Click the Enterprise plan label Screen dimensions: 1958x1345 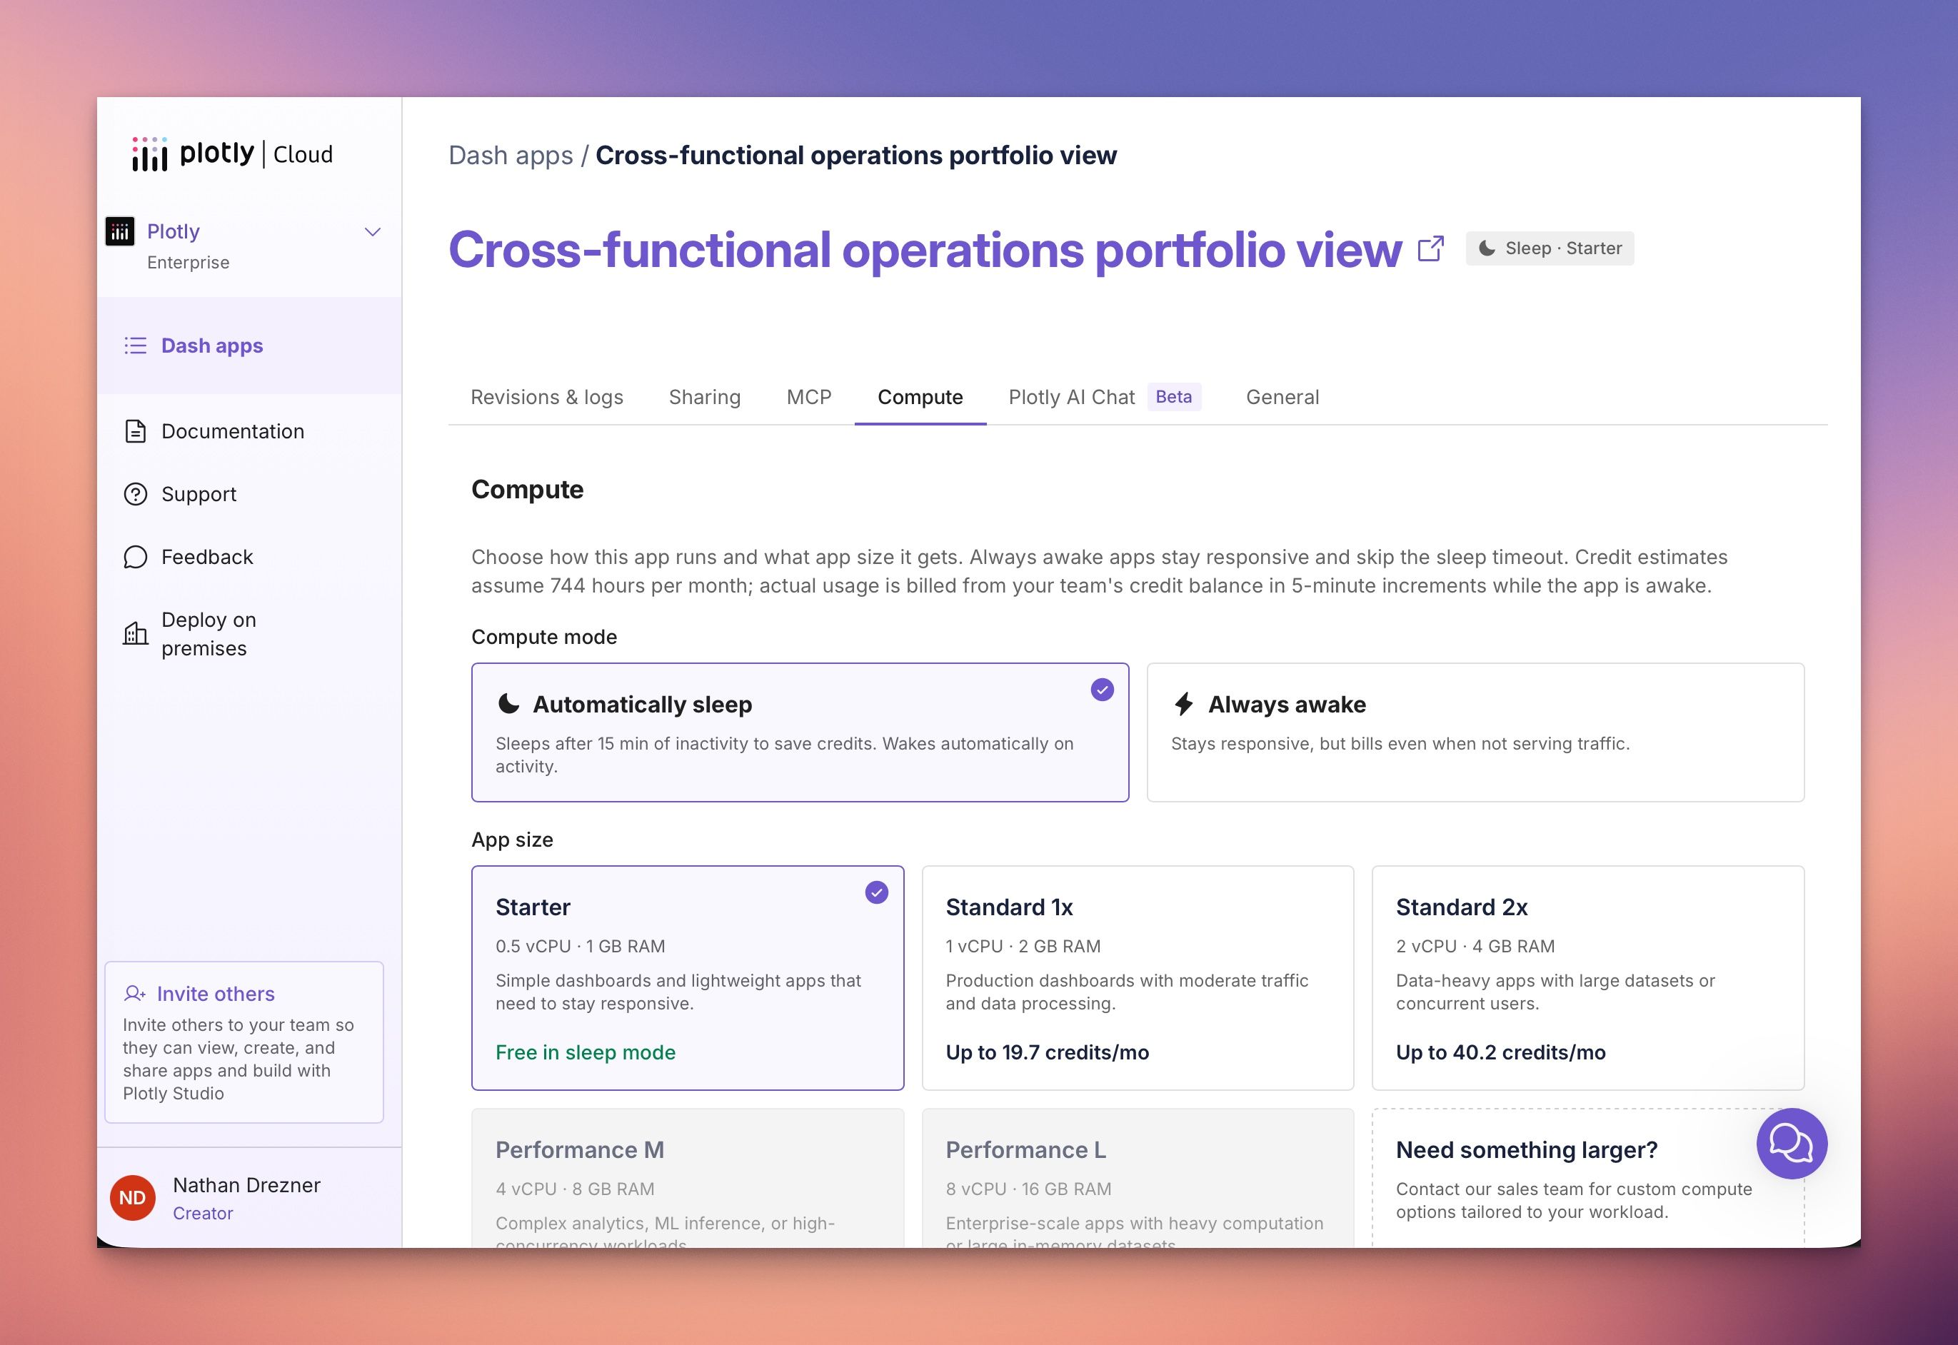(x=188, y=263)
